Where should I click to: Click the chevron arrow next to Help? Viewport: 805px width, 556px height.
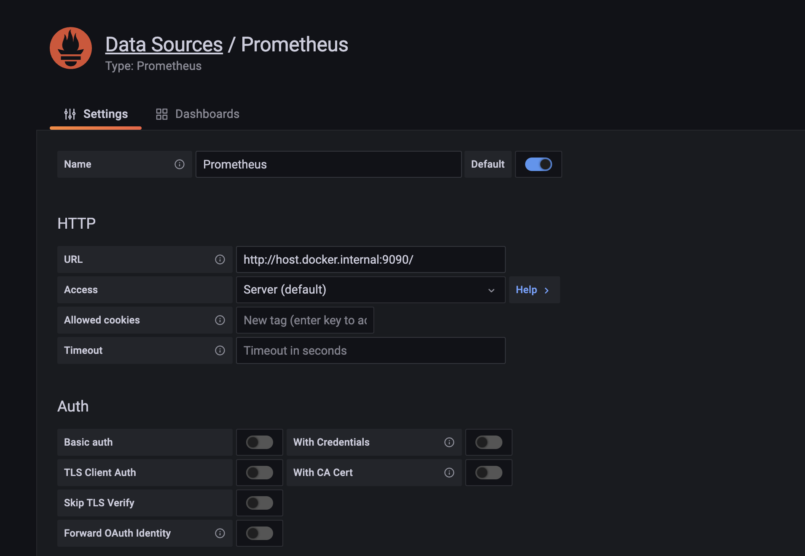pyautogui.click(x=547, y=290)
